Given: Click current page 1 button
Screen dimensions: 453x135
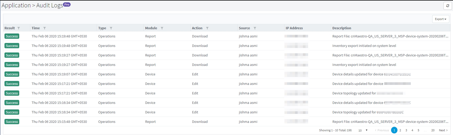Looking at the screenshot, I should pyautogui.click(x=394, y=130).
